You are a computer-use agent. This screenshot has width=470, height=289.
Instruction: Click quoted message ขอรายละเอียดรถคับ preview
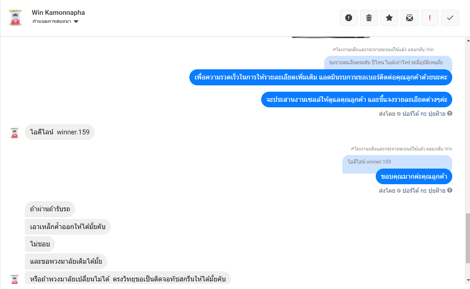point(388,63)
